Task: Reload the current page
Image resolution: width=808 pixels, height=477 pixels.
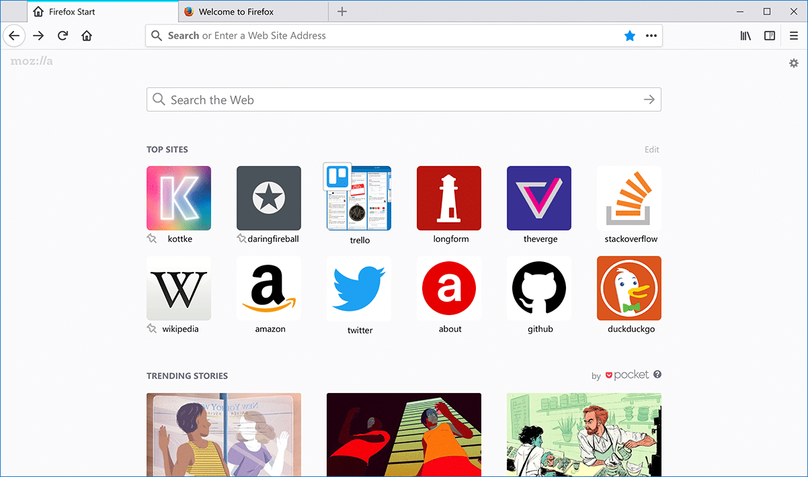Action: click(63, 36)
